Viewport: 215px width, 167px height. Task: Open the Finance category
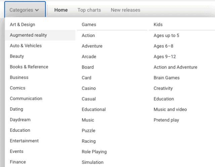pos(18,162)
